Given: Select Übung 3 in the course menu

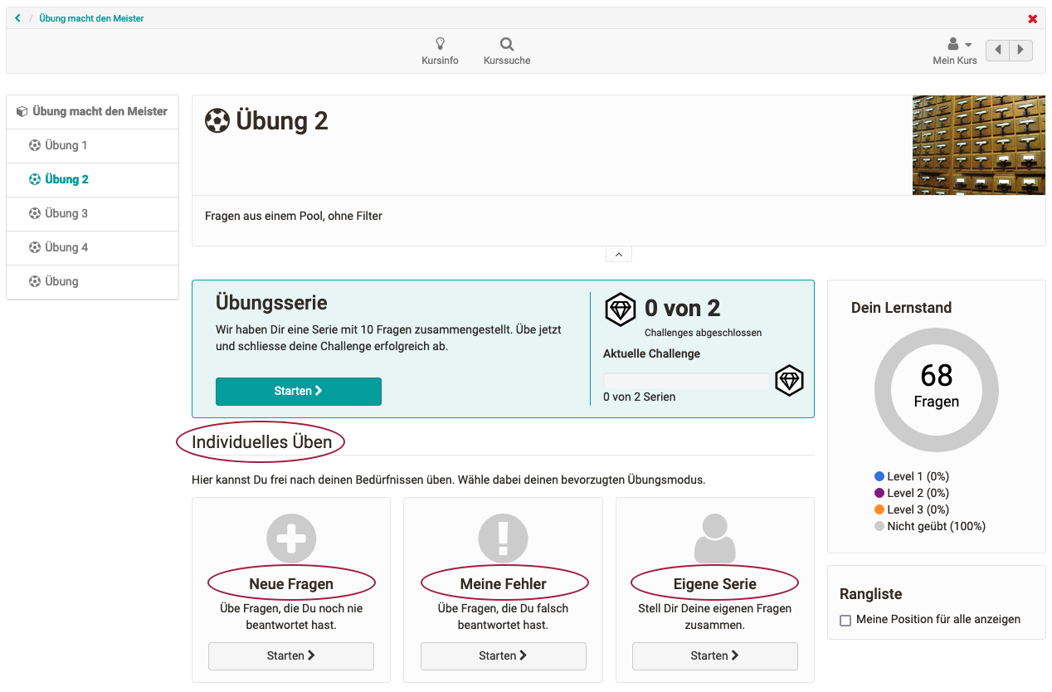Looking at the screenshot, I should click(66, 214).
